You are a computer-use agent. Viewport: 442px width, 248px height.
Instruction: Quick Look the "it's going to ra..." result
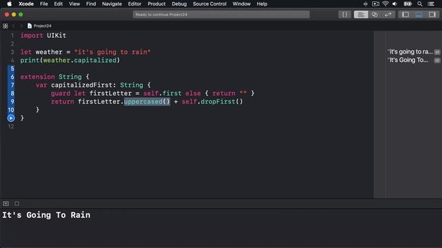tap(437, 52)
